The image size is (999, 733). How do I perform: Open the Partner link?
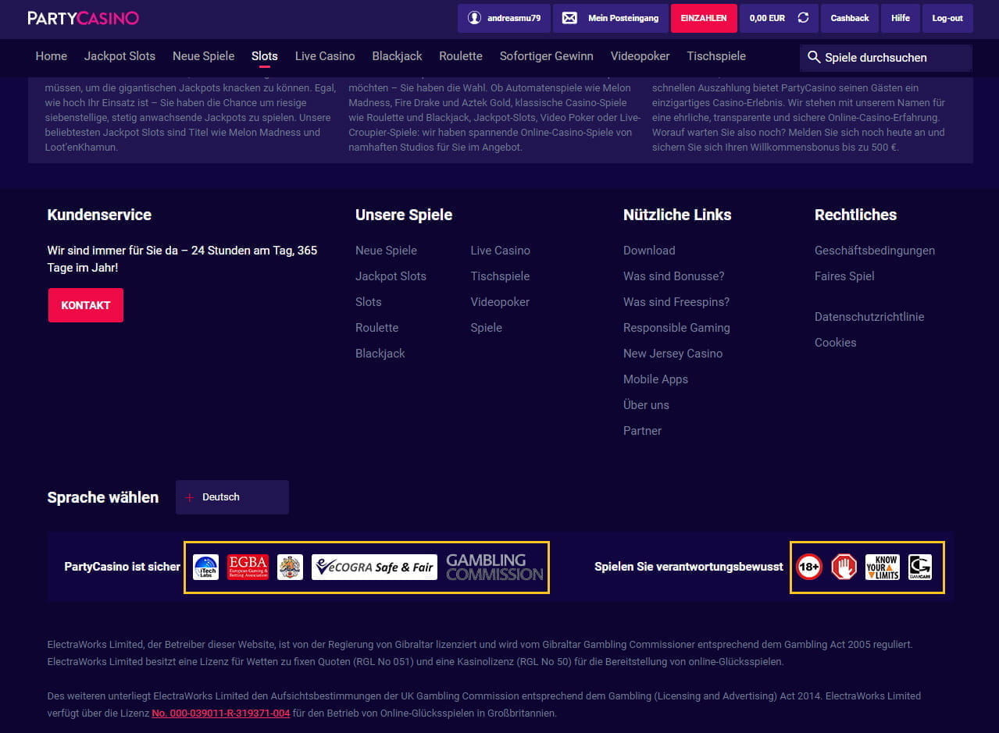point(642,431)
